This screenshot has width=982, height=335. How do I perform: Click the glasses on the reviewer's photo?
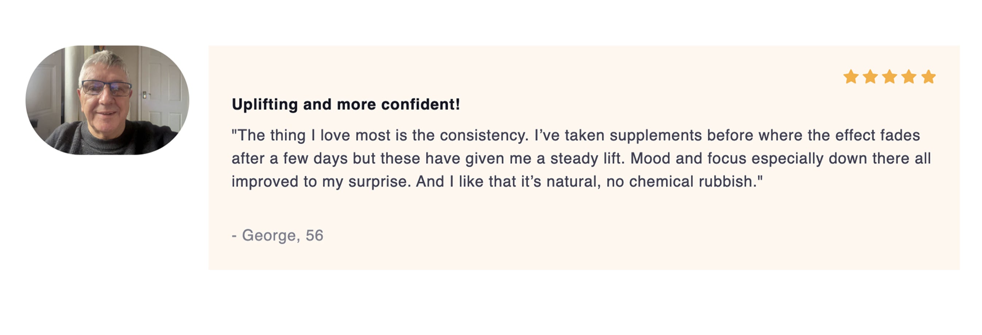click(106, 88)
